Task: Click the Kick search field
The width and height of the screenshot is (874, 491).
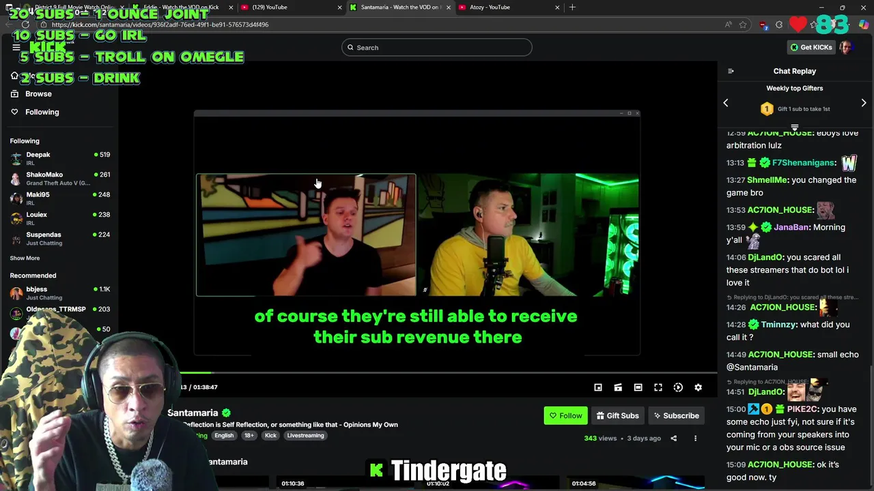Action: click(x=437, y=47)
